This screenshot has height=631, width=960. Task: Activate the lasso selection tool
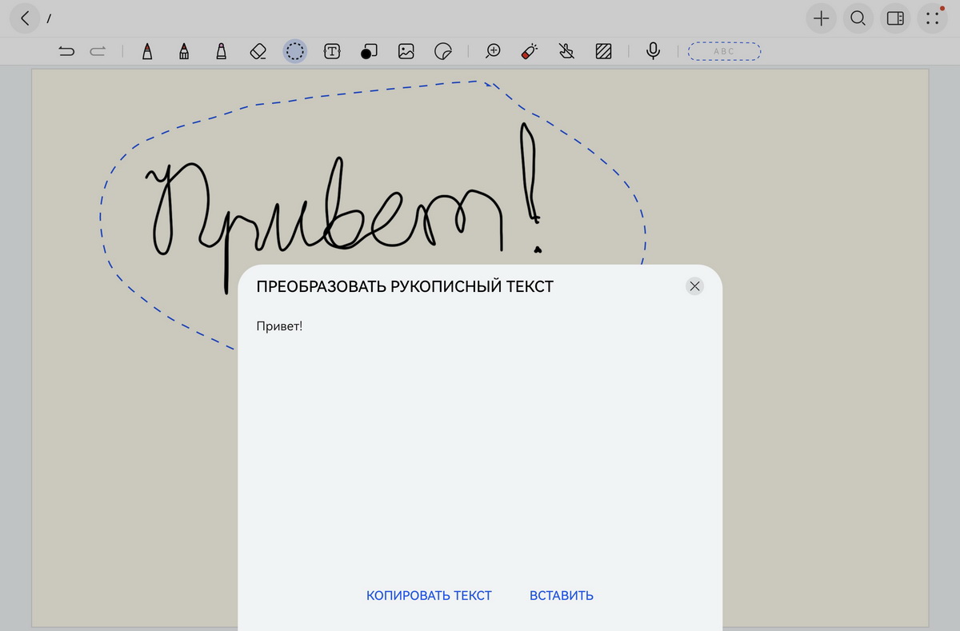pyautogui.click(x=295, y=52)
